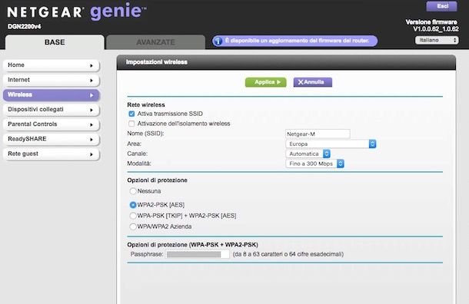Select WPA/WPA2 Azienda radio button

point(133,226)
